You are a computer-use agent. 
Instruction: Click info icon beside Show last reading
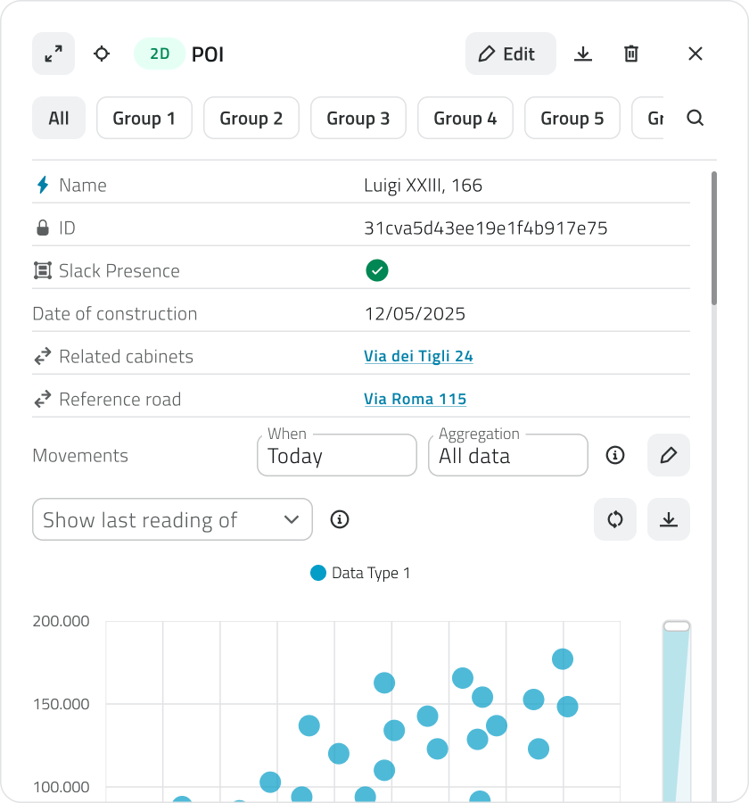coord(339,519)
